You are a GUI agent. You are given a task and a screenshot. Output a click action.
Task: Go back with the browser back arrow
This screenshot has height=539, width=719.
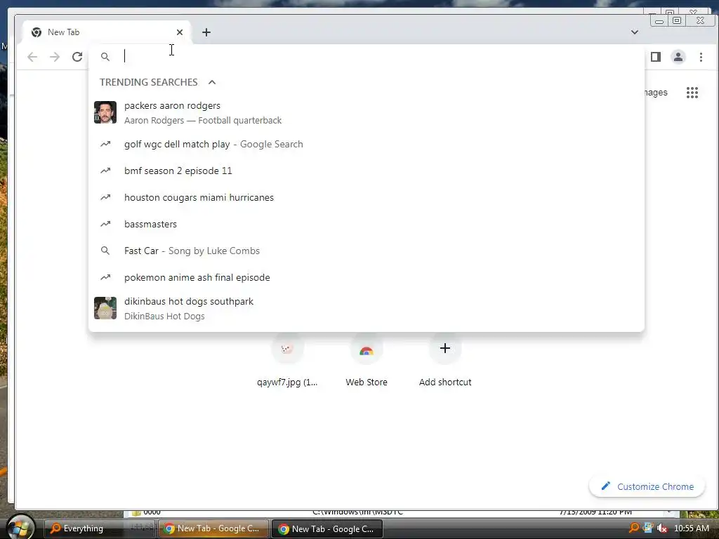[x=32, y=57]
